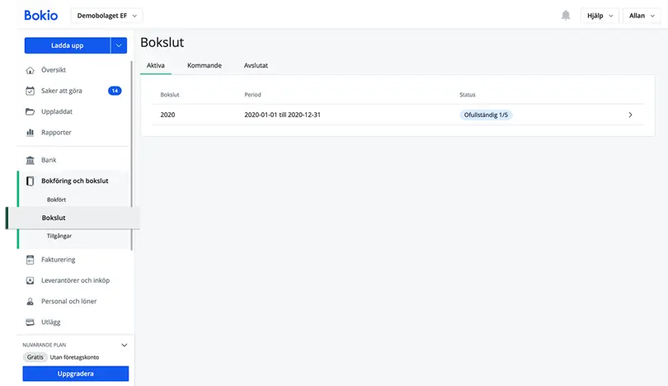Select Leverantörer och inköp icon
The height and width of the screenshot is (386, 668).
click(30, 280)
